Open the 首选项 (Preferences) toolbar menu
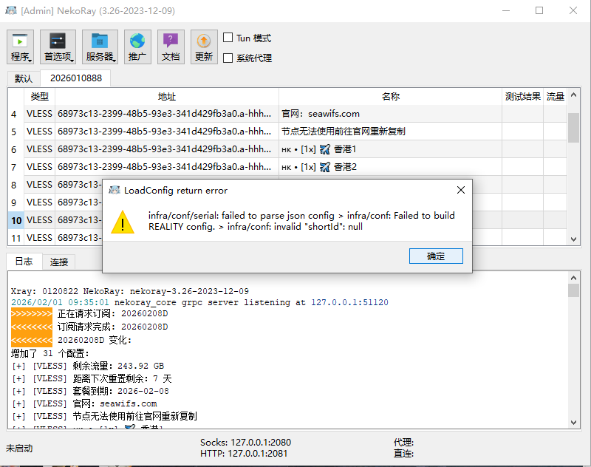The image size is (591, 467). [58, 47]
